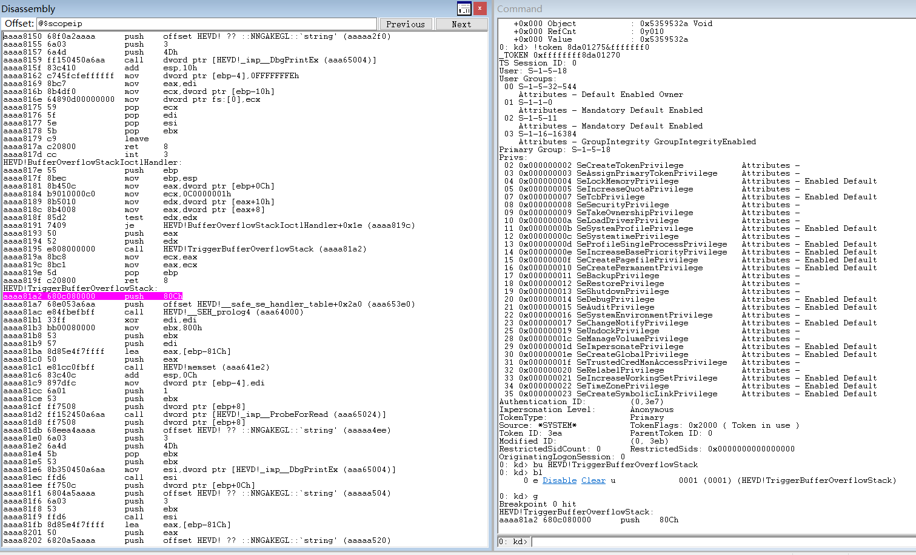
Task: Click the call HEVD!memset (aaa641e2) line
Action: tap(136, 367)
